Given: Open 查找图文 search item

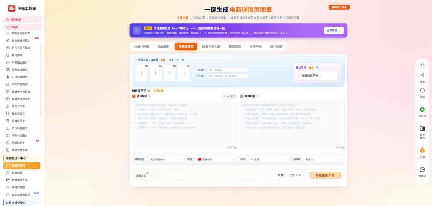Looking at the screenshot, I should click(22, 55).
